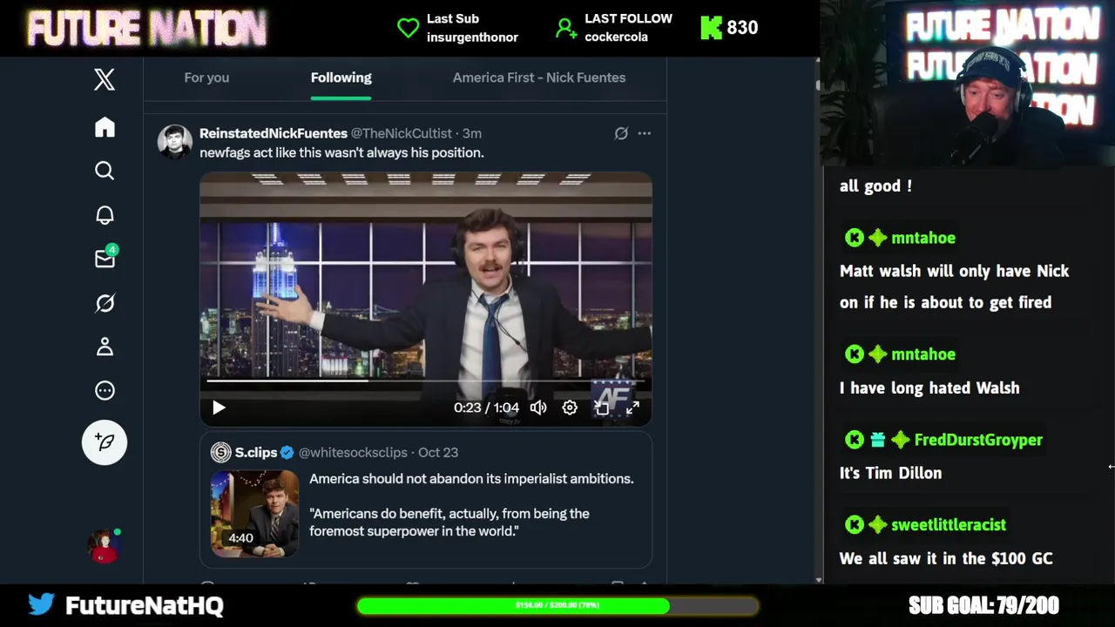Viewport: 1115px width, 627px height.
Task: Click Last Follow person icon
Action: [x=566, y=28]
